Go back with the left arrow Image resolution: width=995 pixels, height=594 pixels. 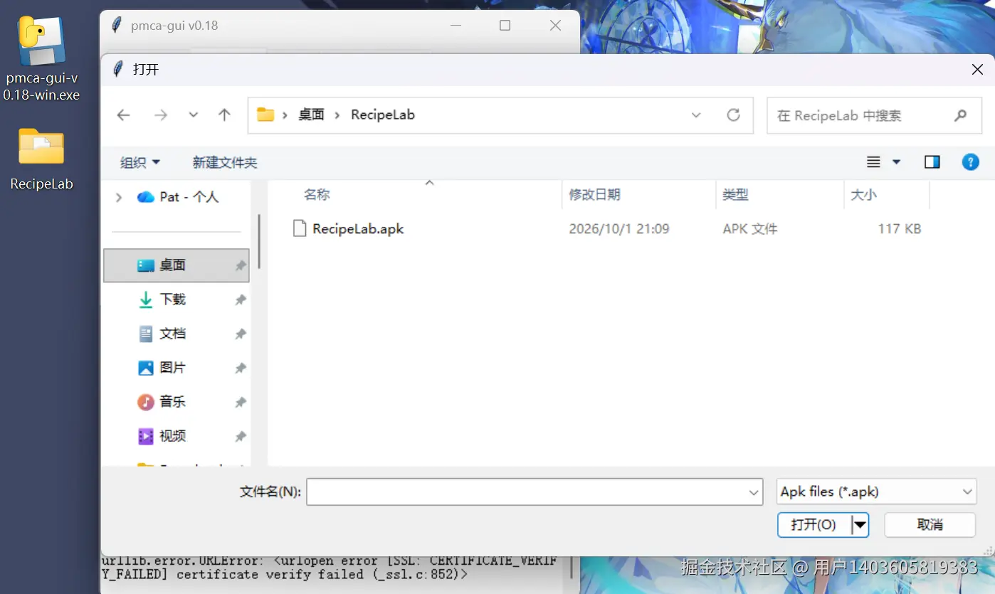[124, 115]
